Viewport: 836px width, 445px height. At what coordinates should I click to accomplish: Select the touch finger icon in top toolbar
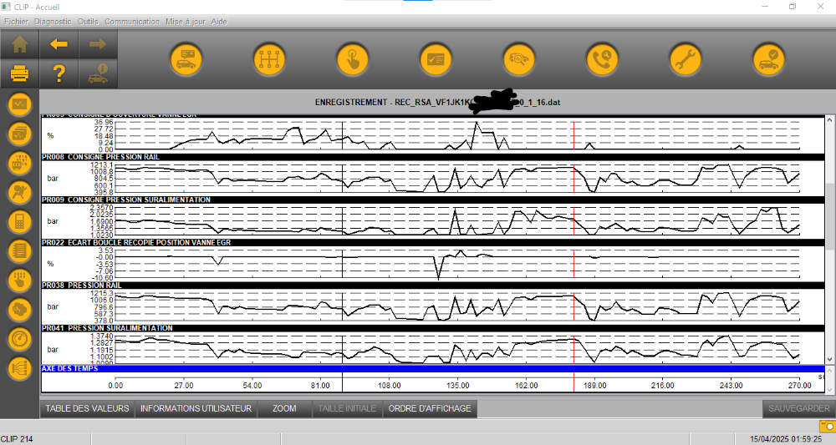[352, 59]
